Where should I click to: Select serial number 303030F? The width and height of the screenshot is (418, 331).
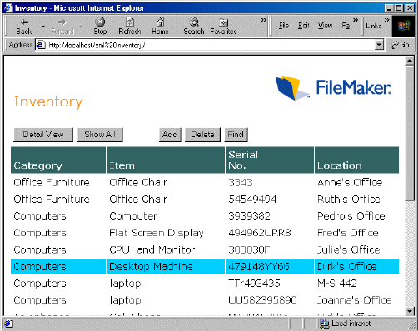pos(249,250)
